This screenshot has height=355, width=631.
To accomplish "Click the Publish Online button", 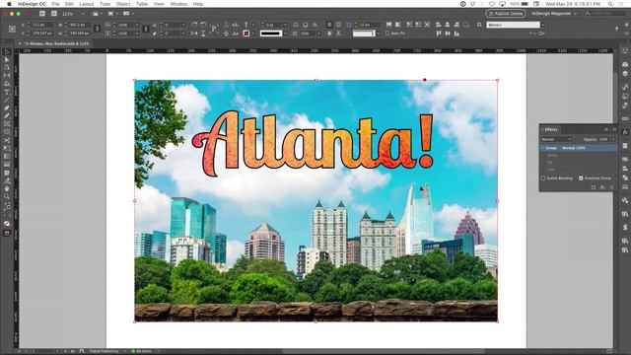I will [x=506, y=14].
